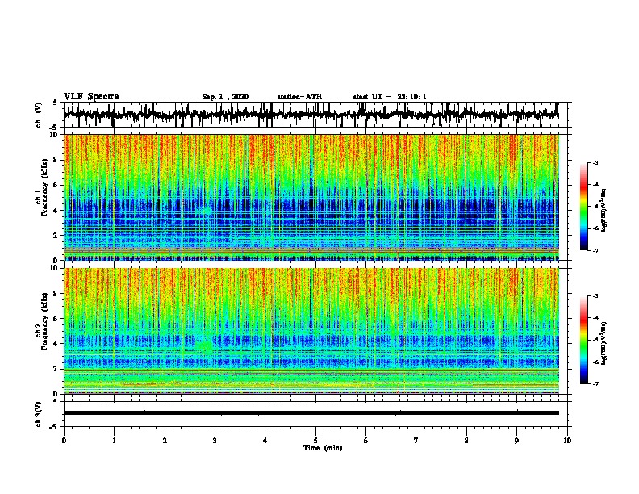Click time axis tick label "10"
Screen dimensions: 639x494
tap(567, 441)
